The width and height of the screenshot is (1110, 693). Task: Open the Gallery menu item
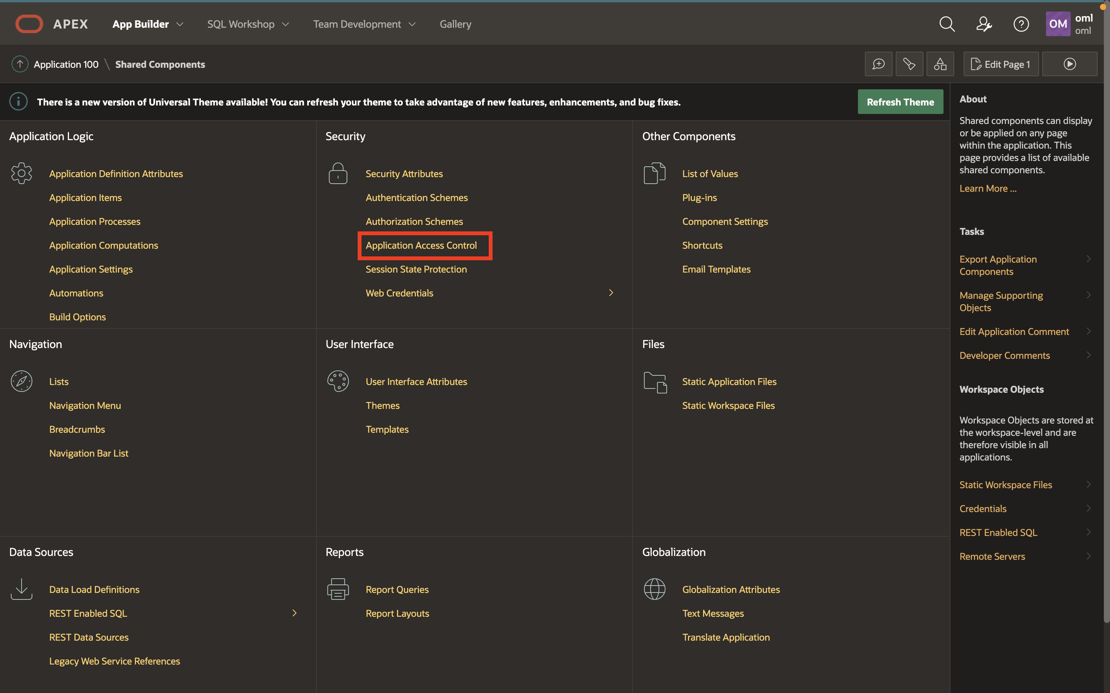(x=455, y=24)
